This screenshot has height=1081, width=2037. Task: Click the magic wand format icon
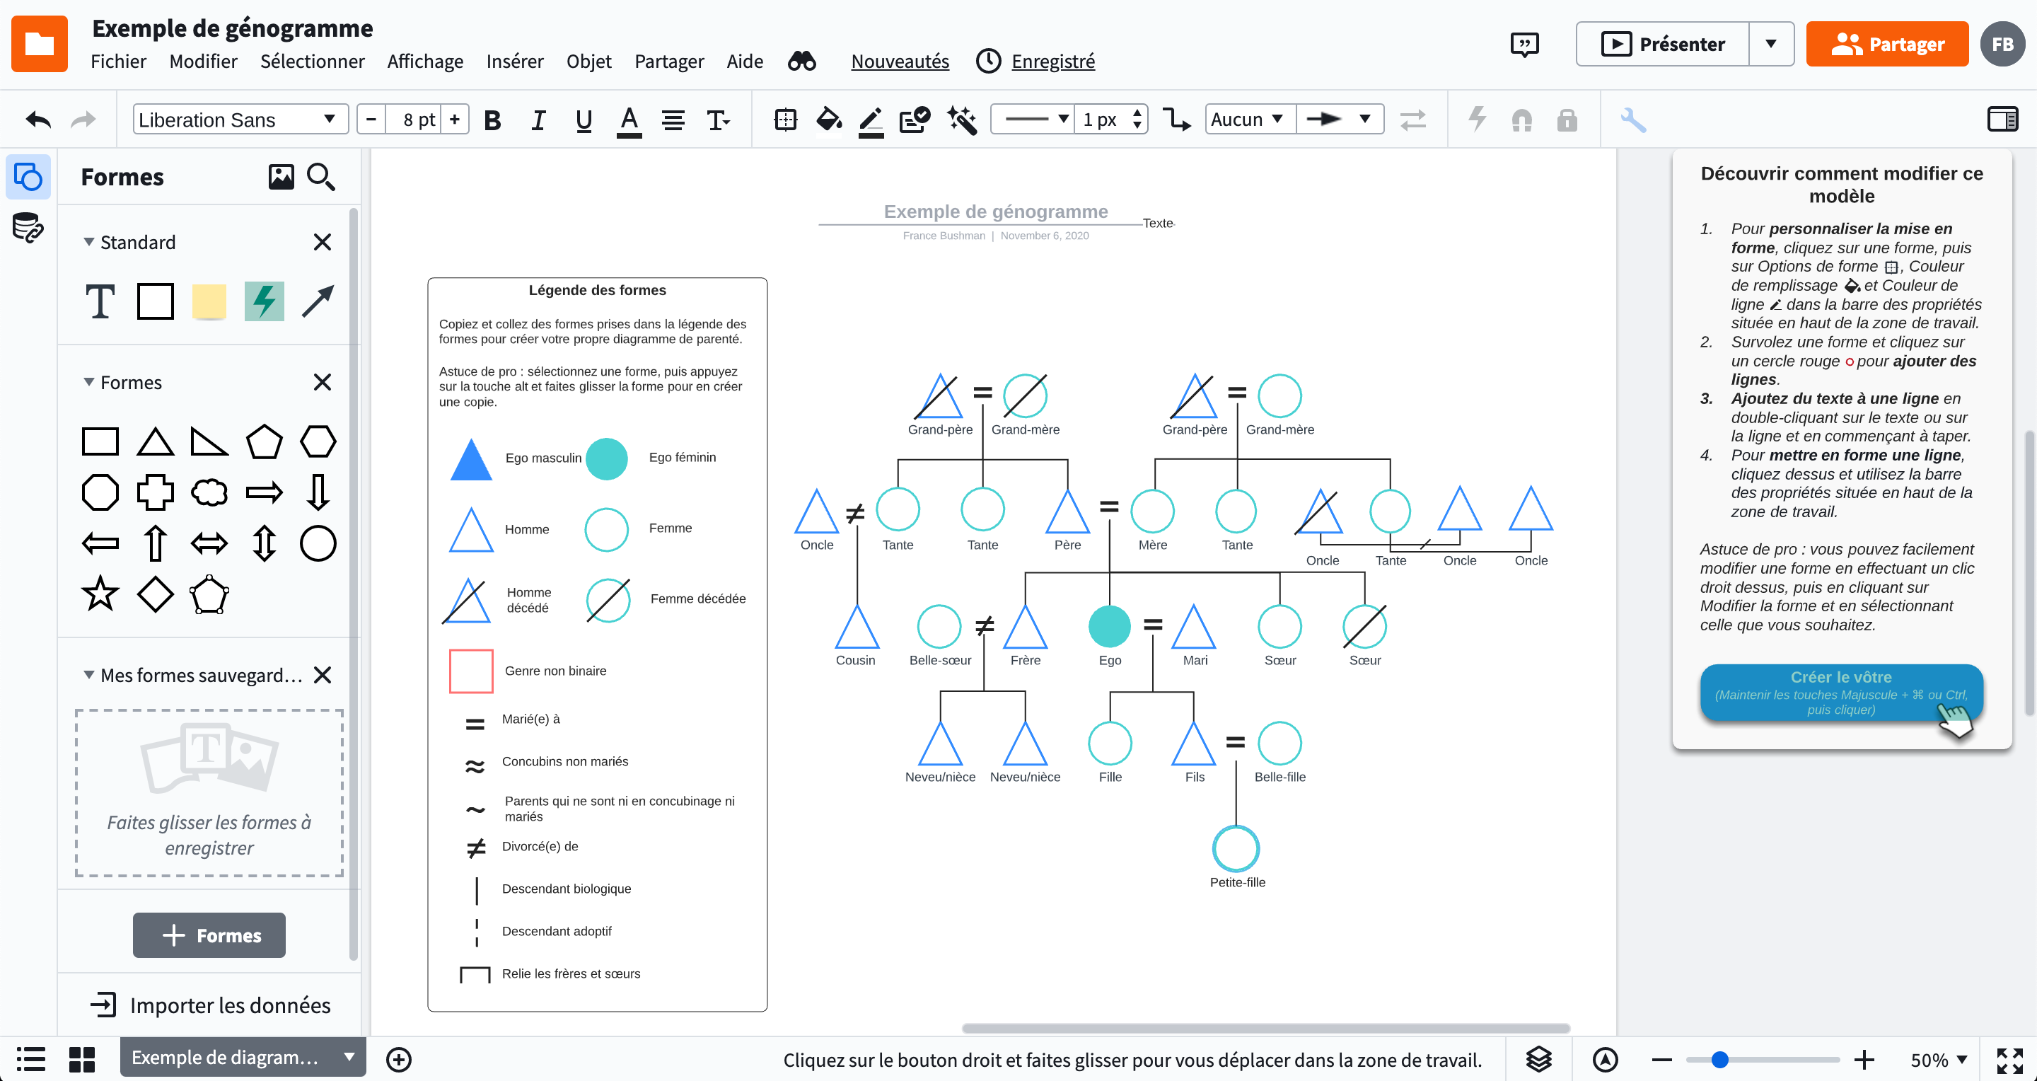(962, 120)
